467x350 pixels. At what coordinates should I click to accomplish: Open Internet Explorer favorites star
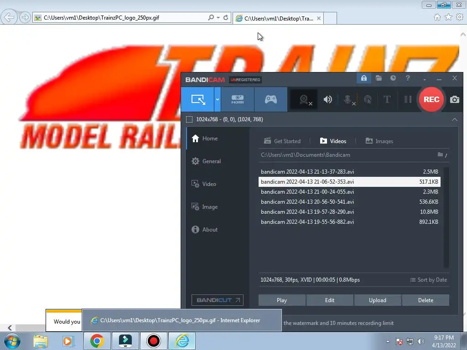(448, 17)
